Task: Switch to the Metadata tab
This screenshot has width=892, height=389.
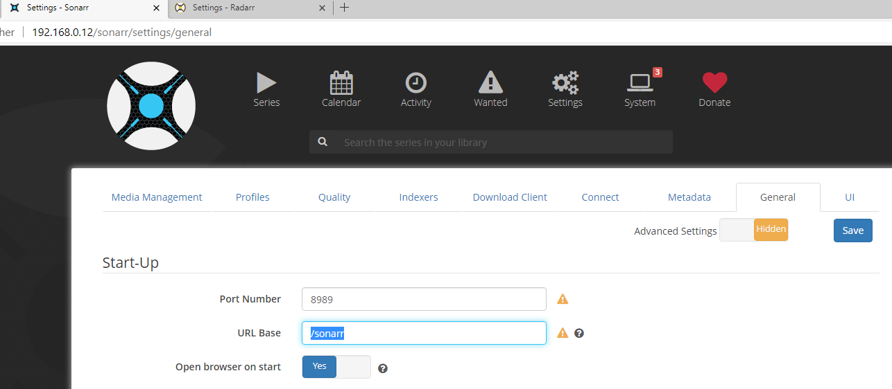Action: click(x=689, y=197)
